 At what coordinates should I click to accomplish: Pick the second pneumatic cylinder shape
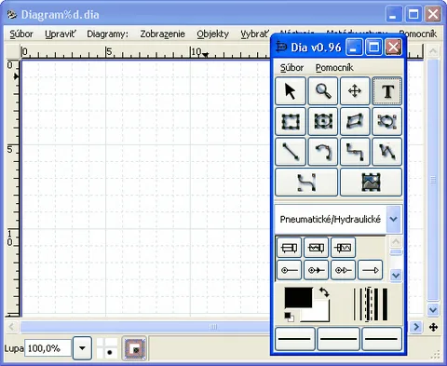coord(316,248)
